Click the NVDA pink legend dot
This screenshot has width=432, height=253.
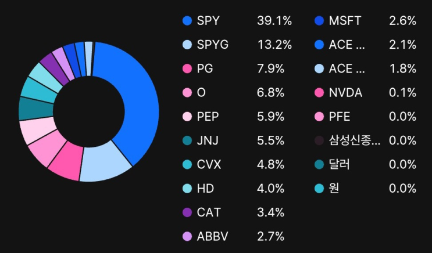(319, 93)
